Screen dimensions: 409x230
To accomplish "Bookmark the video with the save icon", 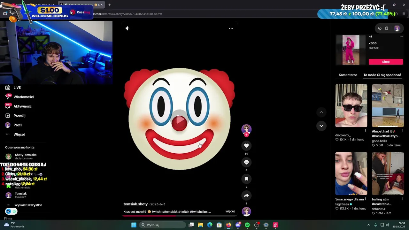I will pyautogui.click(x=246, y=179).
